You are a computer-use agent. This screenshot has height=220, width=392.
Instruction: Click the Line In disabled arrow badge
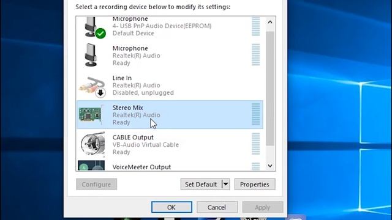coord(100,93)
